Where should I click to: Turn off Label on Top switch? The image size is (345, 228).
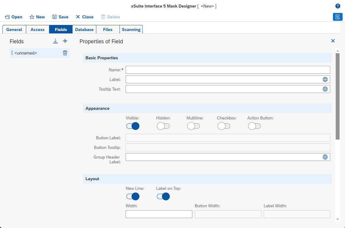[163, 196]
